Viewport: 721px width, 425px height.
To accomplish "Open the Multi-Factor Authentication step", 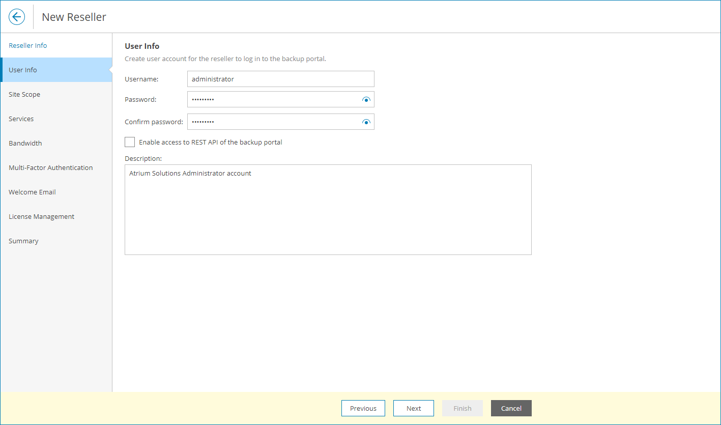I will tap(50, 167).
